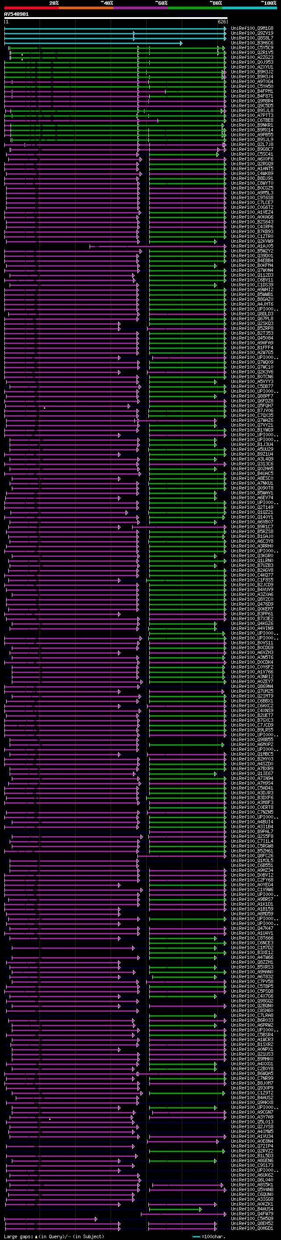Click the cyan alignment bar for UniRef100_Q9M1G8
Image resolution: width=281 pixels, height=1240 pixels.
tap(115, 29)
